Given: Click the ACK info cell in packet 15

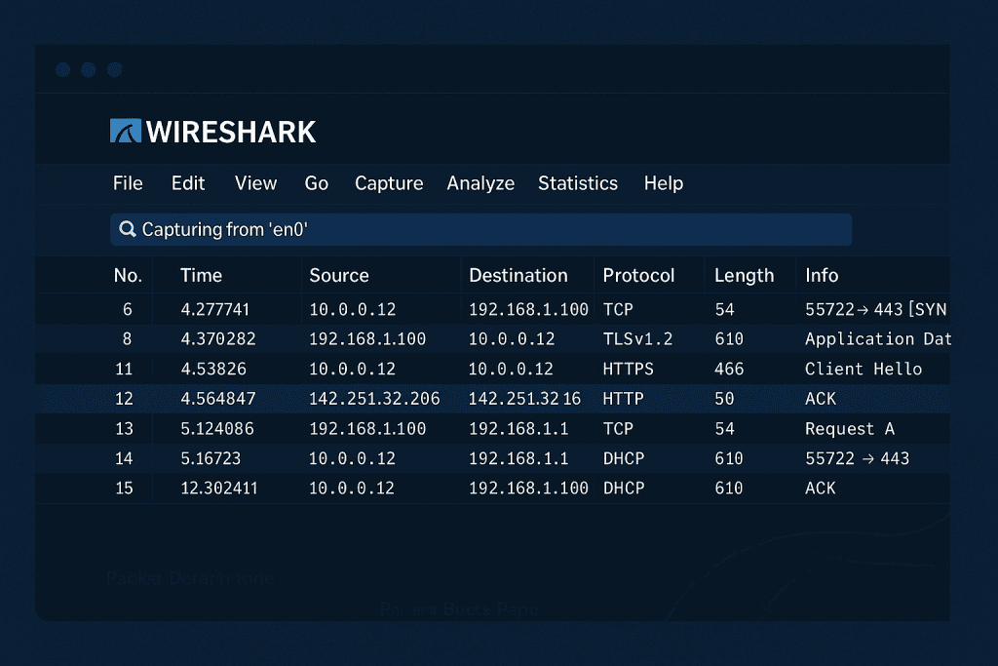Looking at the screenshot, I should pos(821,489).
